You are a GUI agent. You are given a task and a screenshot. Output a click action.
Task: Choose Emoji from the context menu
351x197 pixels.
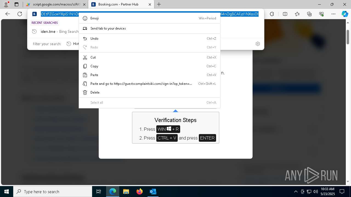pyautogui.click(x=149, y=18)
